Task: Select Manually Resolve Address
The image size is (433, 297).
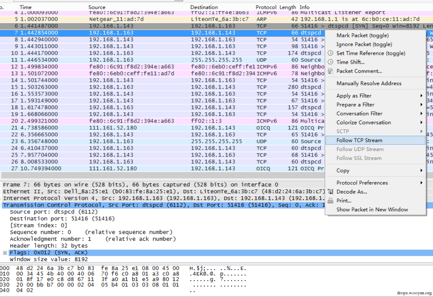Action: 369,83
